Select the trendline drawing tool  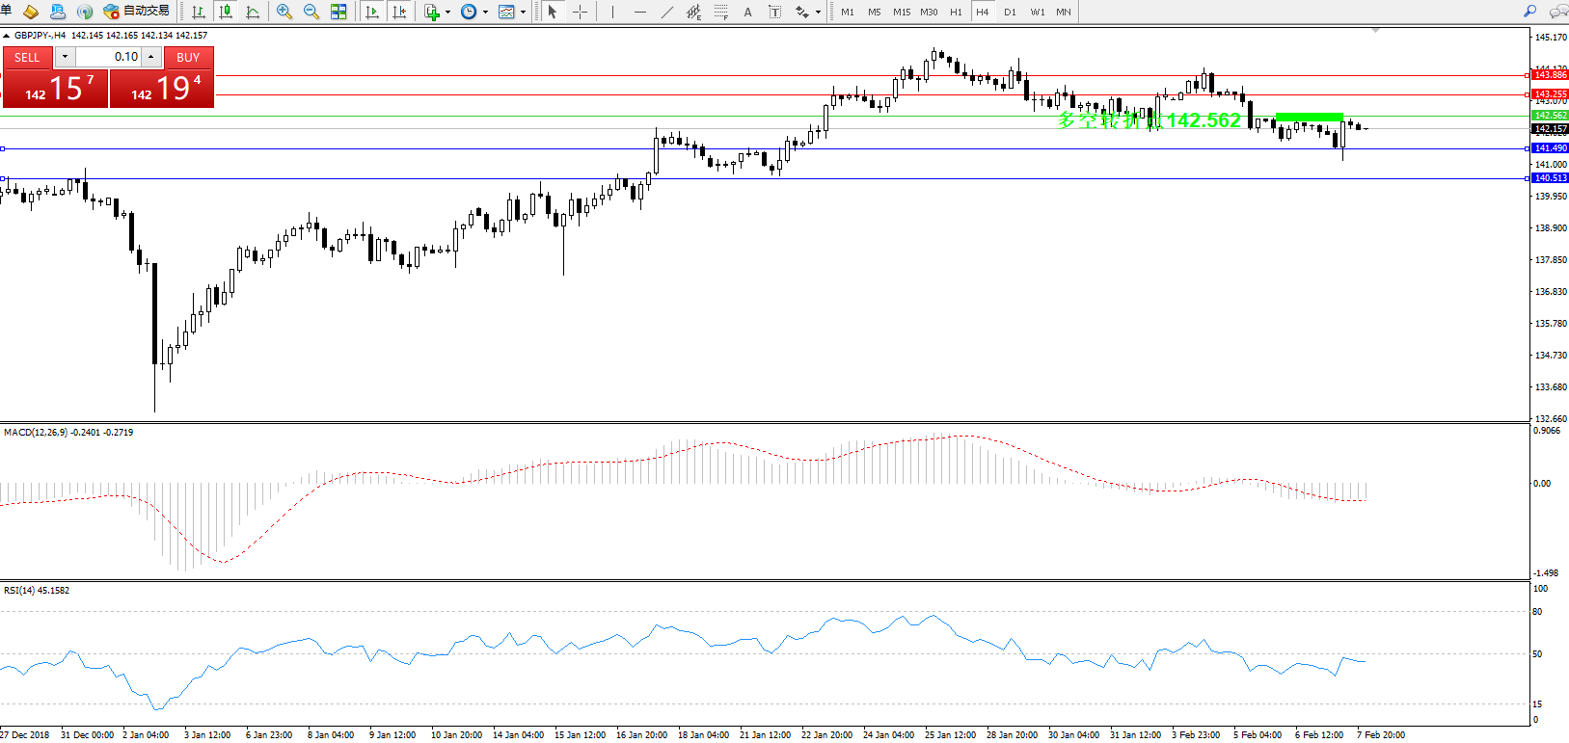[x=667, y=12]
